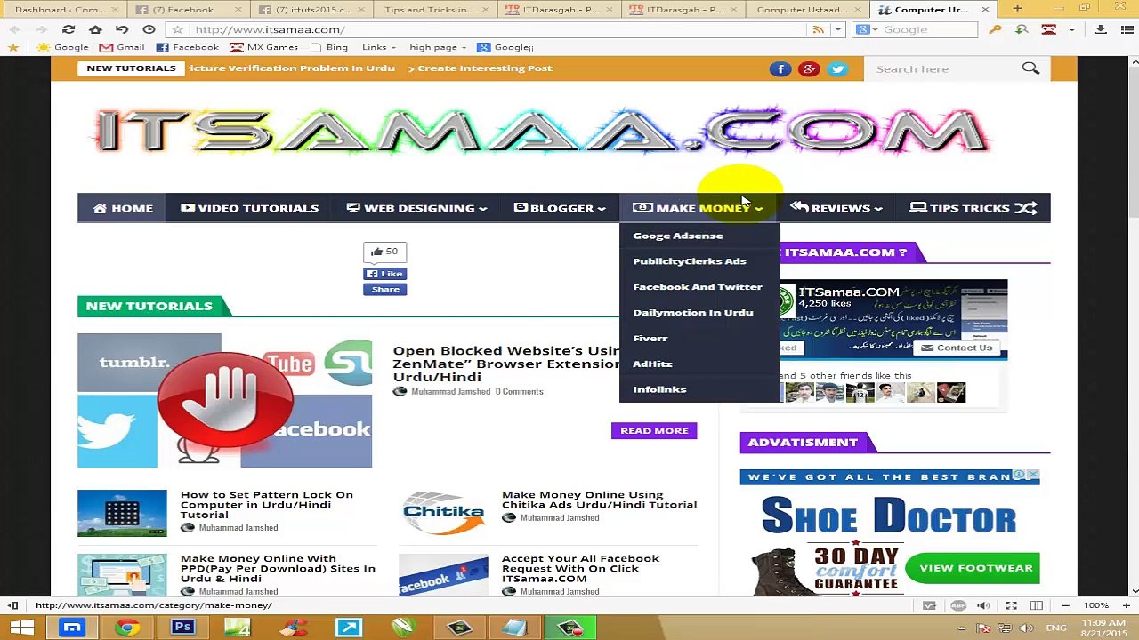Go to the Home navigation item

123,208
